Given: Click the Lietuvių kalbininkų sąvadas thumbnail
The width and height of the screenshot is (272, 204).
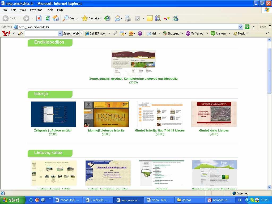Looking at the screenshot, I should pyautogui.click(x=108, y=173).
